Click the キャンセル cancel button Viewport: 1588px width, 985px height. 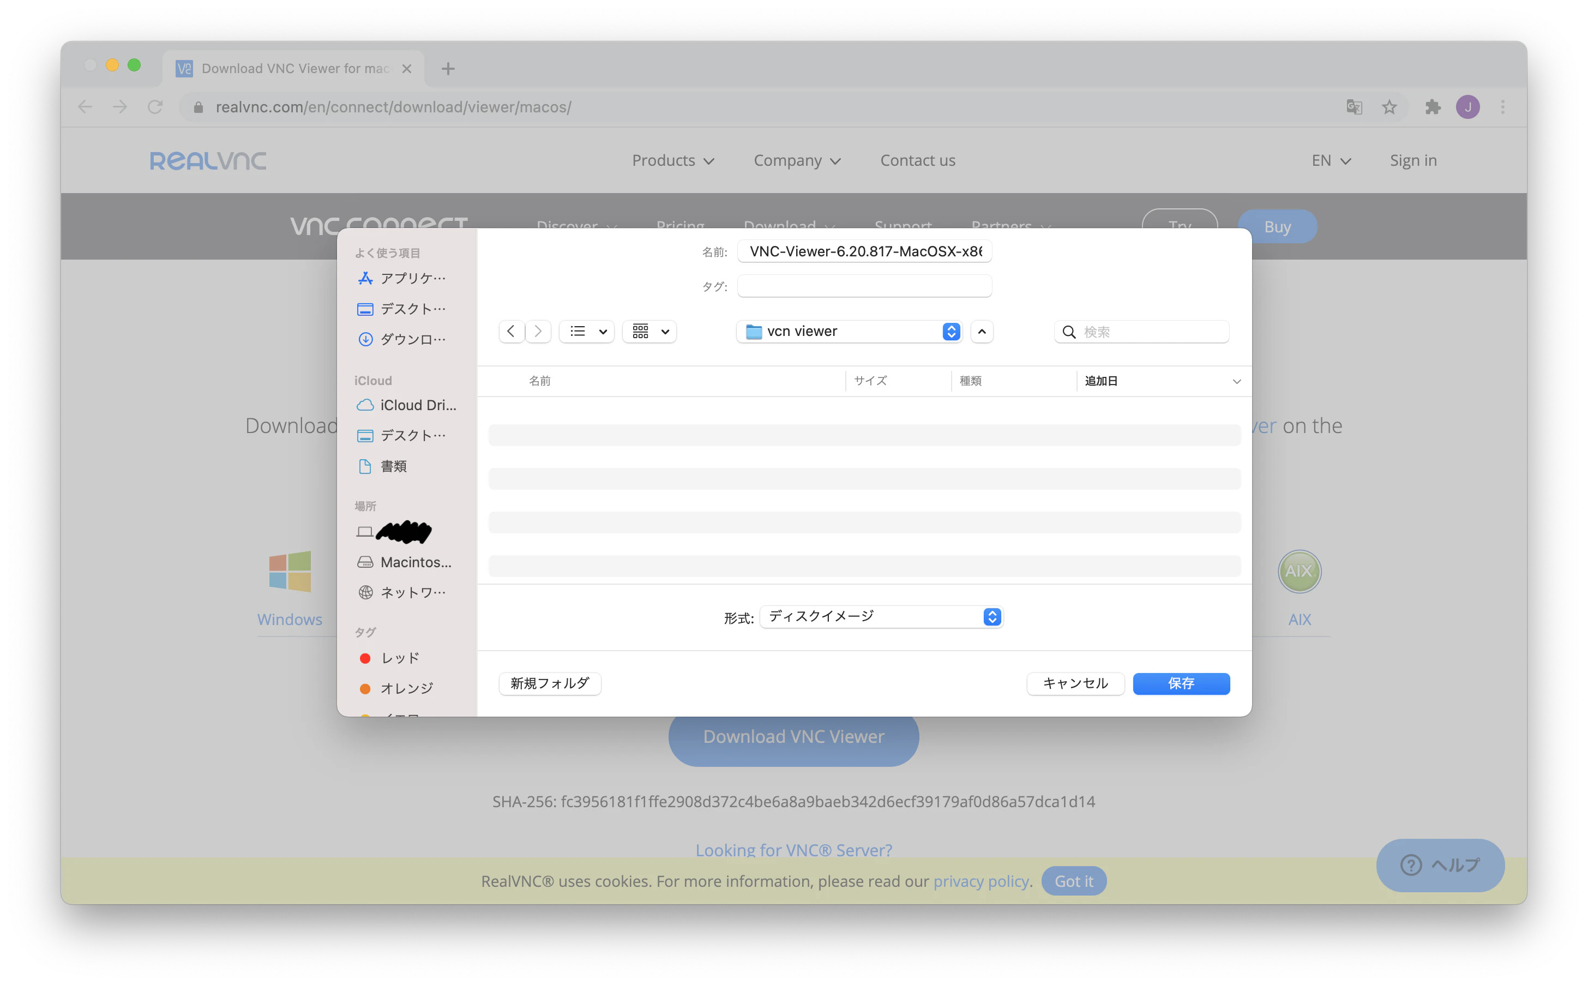click(1075, 683)
